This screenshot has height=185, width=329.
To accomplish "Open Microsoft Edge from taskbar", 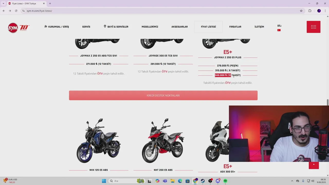I will [180, 181].
